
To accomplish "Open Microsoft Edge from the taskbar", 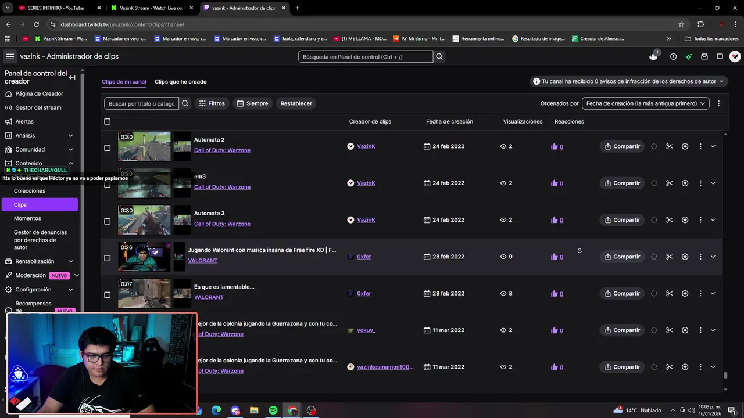I will pyautogui.click(x=216, y=410).
